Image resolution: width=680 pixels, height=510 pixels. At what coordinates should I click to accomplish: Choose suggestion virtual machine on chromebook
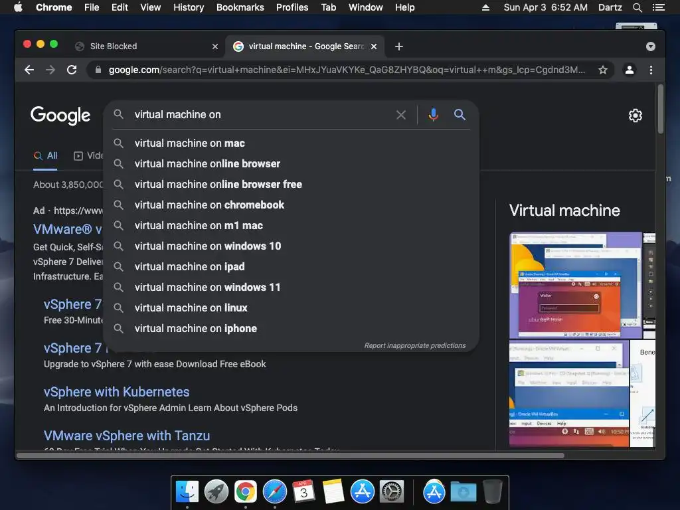292,205
